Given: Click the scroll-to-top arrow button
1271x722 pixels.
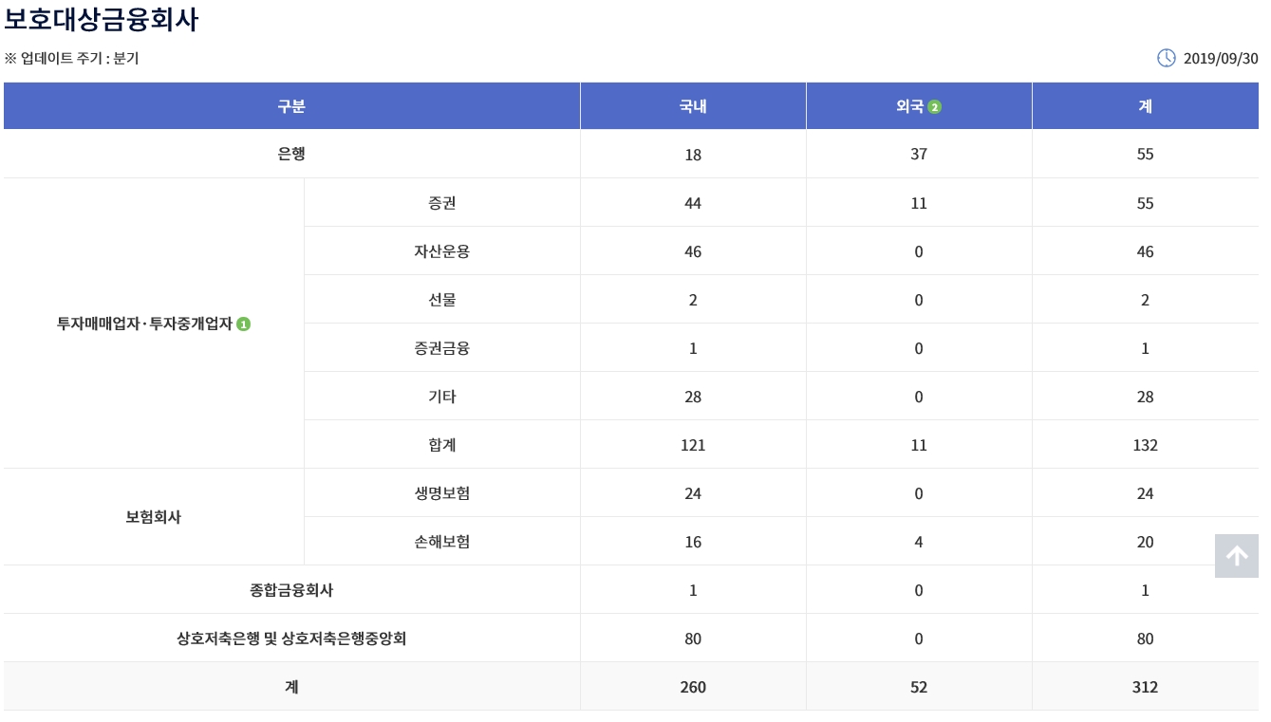Looking at the screenshot, I should [x=1237, y=556].
